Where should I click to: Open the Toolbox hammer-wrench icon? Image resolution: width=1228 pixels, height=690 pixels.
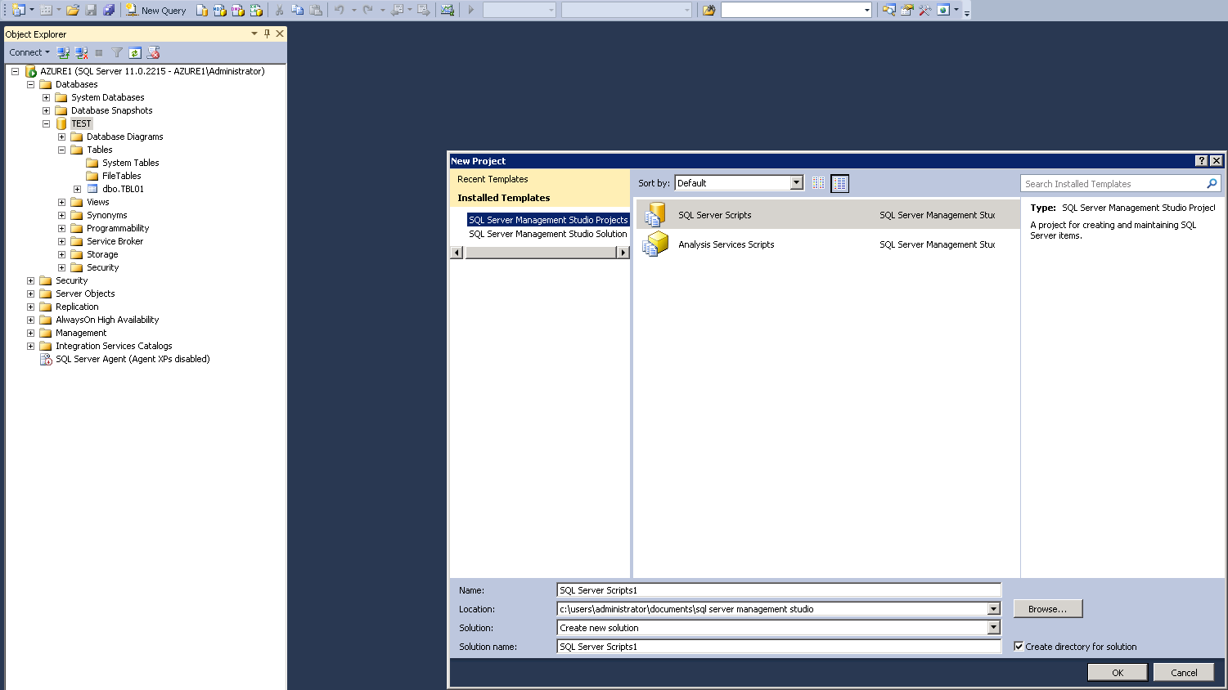click(925, 10)
